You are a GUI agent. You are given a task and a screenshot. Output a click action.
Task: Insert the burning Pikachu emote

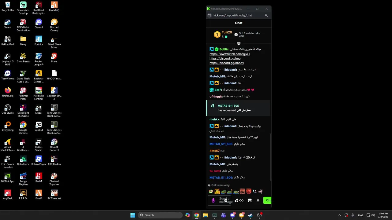tap(217, 192)
